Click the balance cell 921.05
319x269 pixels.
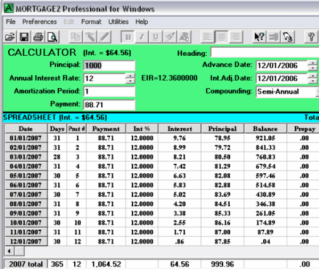(x=266, y=138)
